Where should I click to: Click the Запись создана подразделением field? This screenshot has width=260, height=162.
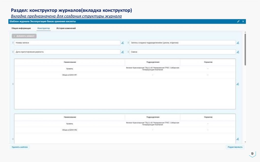click(x=183, y=43)
